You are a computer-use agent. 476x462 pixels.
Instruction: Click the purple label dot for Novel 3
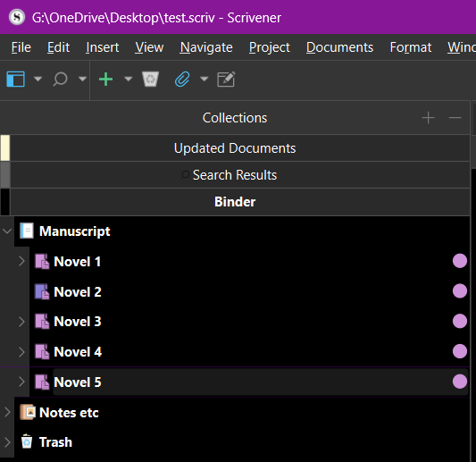[460, 321]
